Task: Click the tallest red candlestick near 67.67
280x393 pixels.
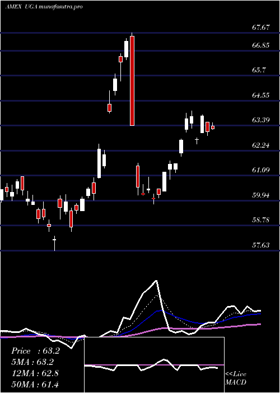Action: pyautogui.click(x=132, y=81)
